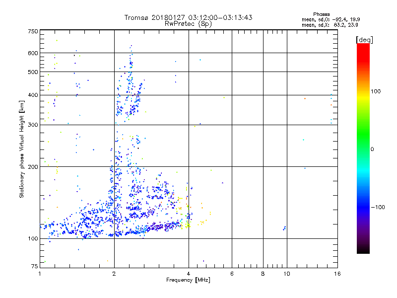Click the y-axis '600' tick label

tap(33, 53)
